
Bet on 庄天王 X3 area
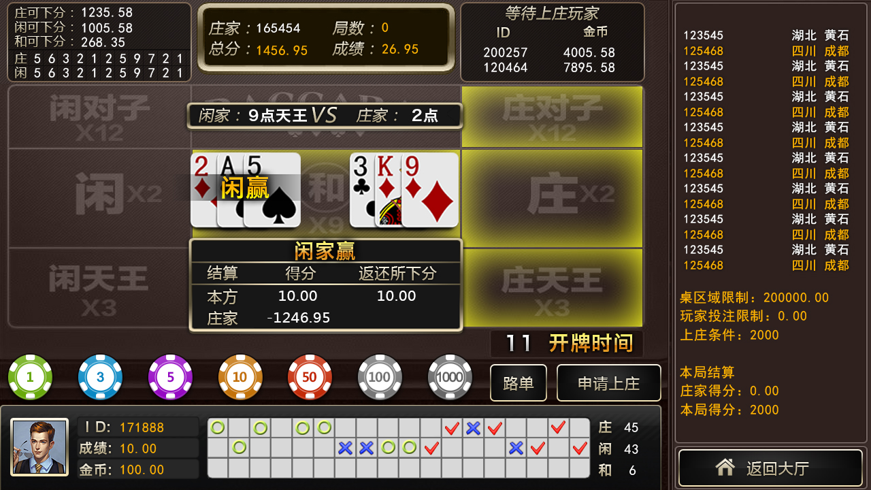pyautogui.click(x=552, y=288)
